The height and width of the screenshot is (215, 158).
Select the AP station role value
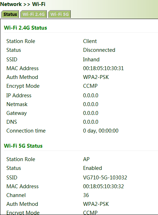click(86, 159)
